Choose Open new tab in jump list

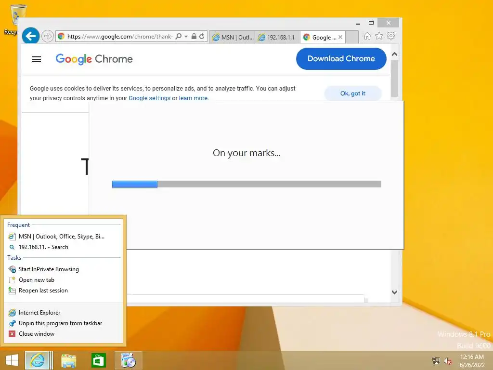click(x=63, y=280)
